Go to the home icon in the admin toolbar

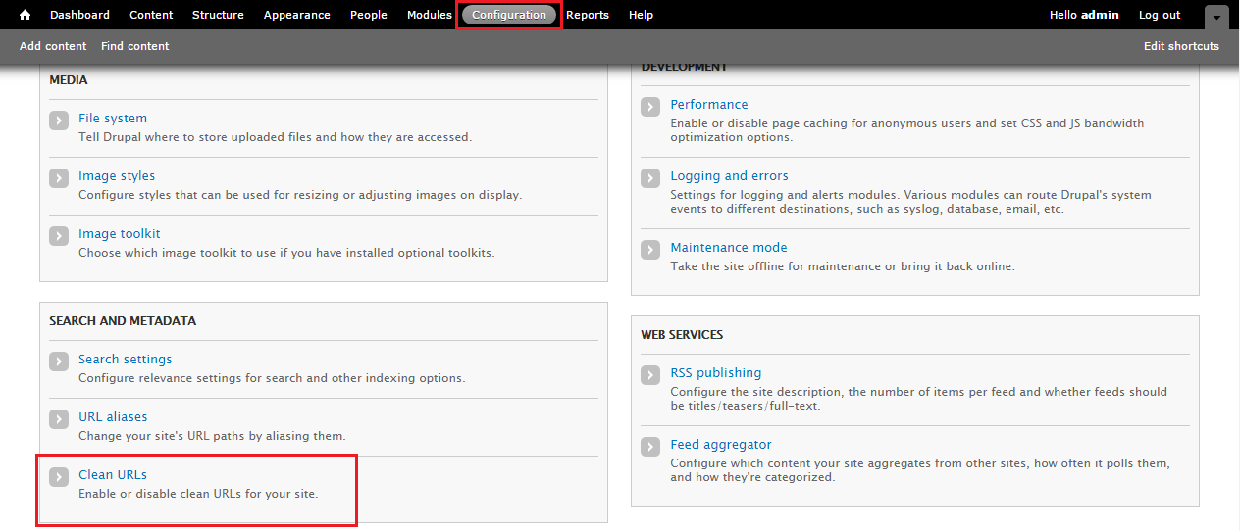tap(25, 15)
